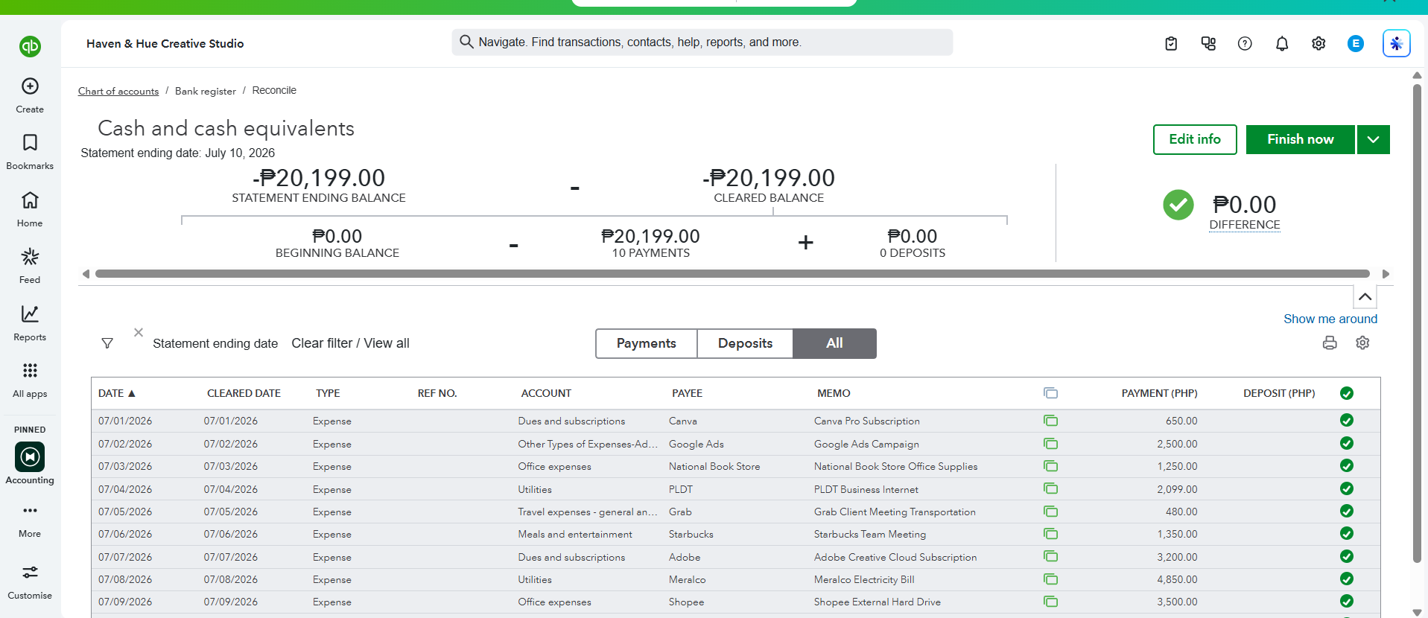Select the All tab
Image resolution: width=1428 pixels, height=618 pixels.
[x=834, y=343]
